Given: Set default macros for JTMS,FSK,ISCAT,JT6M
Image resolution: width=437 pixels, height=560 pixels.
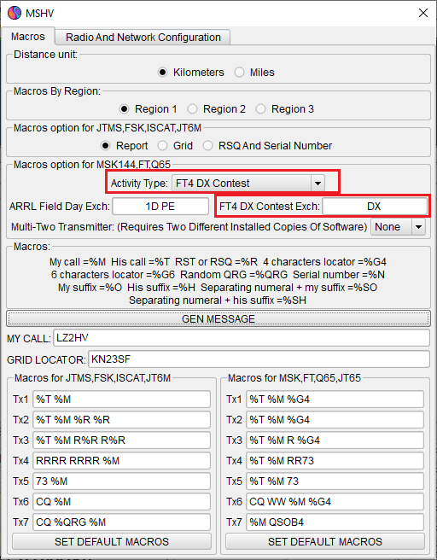Looking at the screenshot, I should 112,541.
